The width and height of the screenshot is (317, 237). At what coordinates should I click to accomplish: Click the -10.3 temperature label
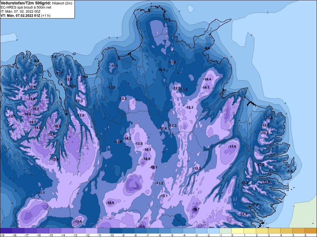[161, 70]
